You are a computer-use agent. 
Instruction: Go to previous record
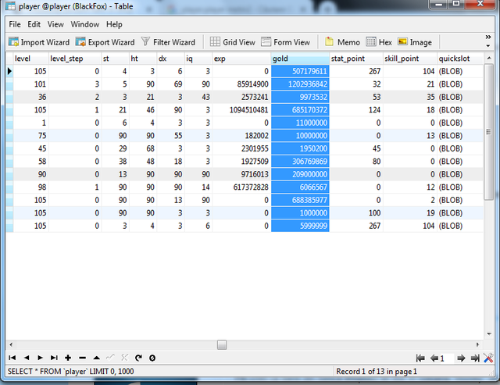pyautogui.click(x=27, y=358)
